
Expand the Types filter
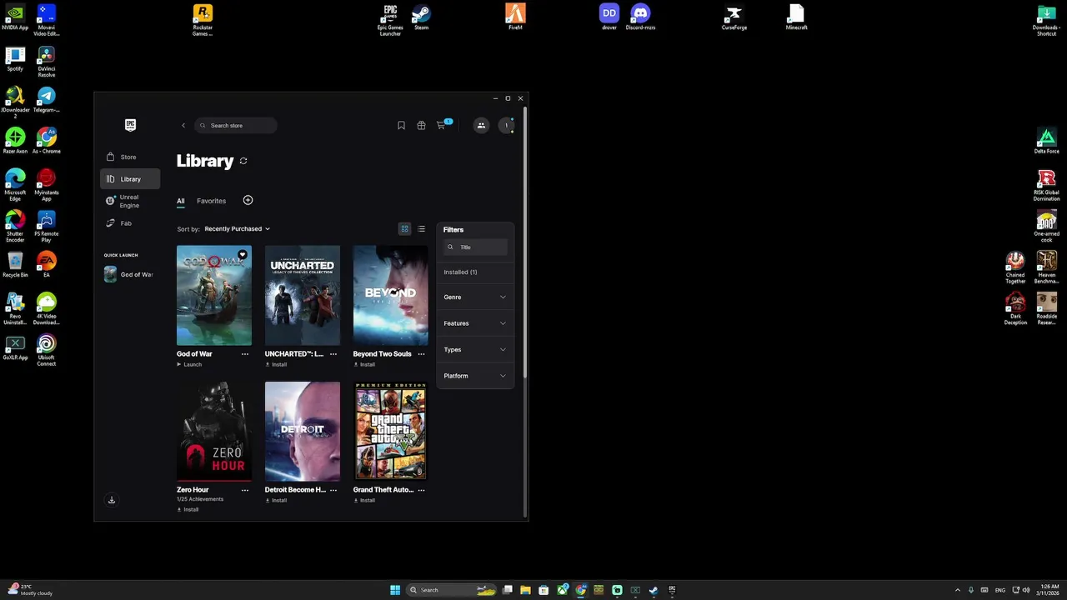click(x=475, y=350)
